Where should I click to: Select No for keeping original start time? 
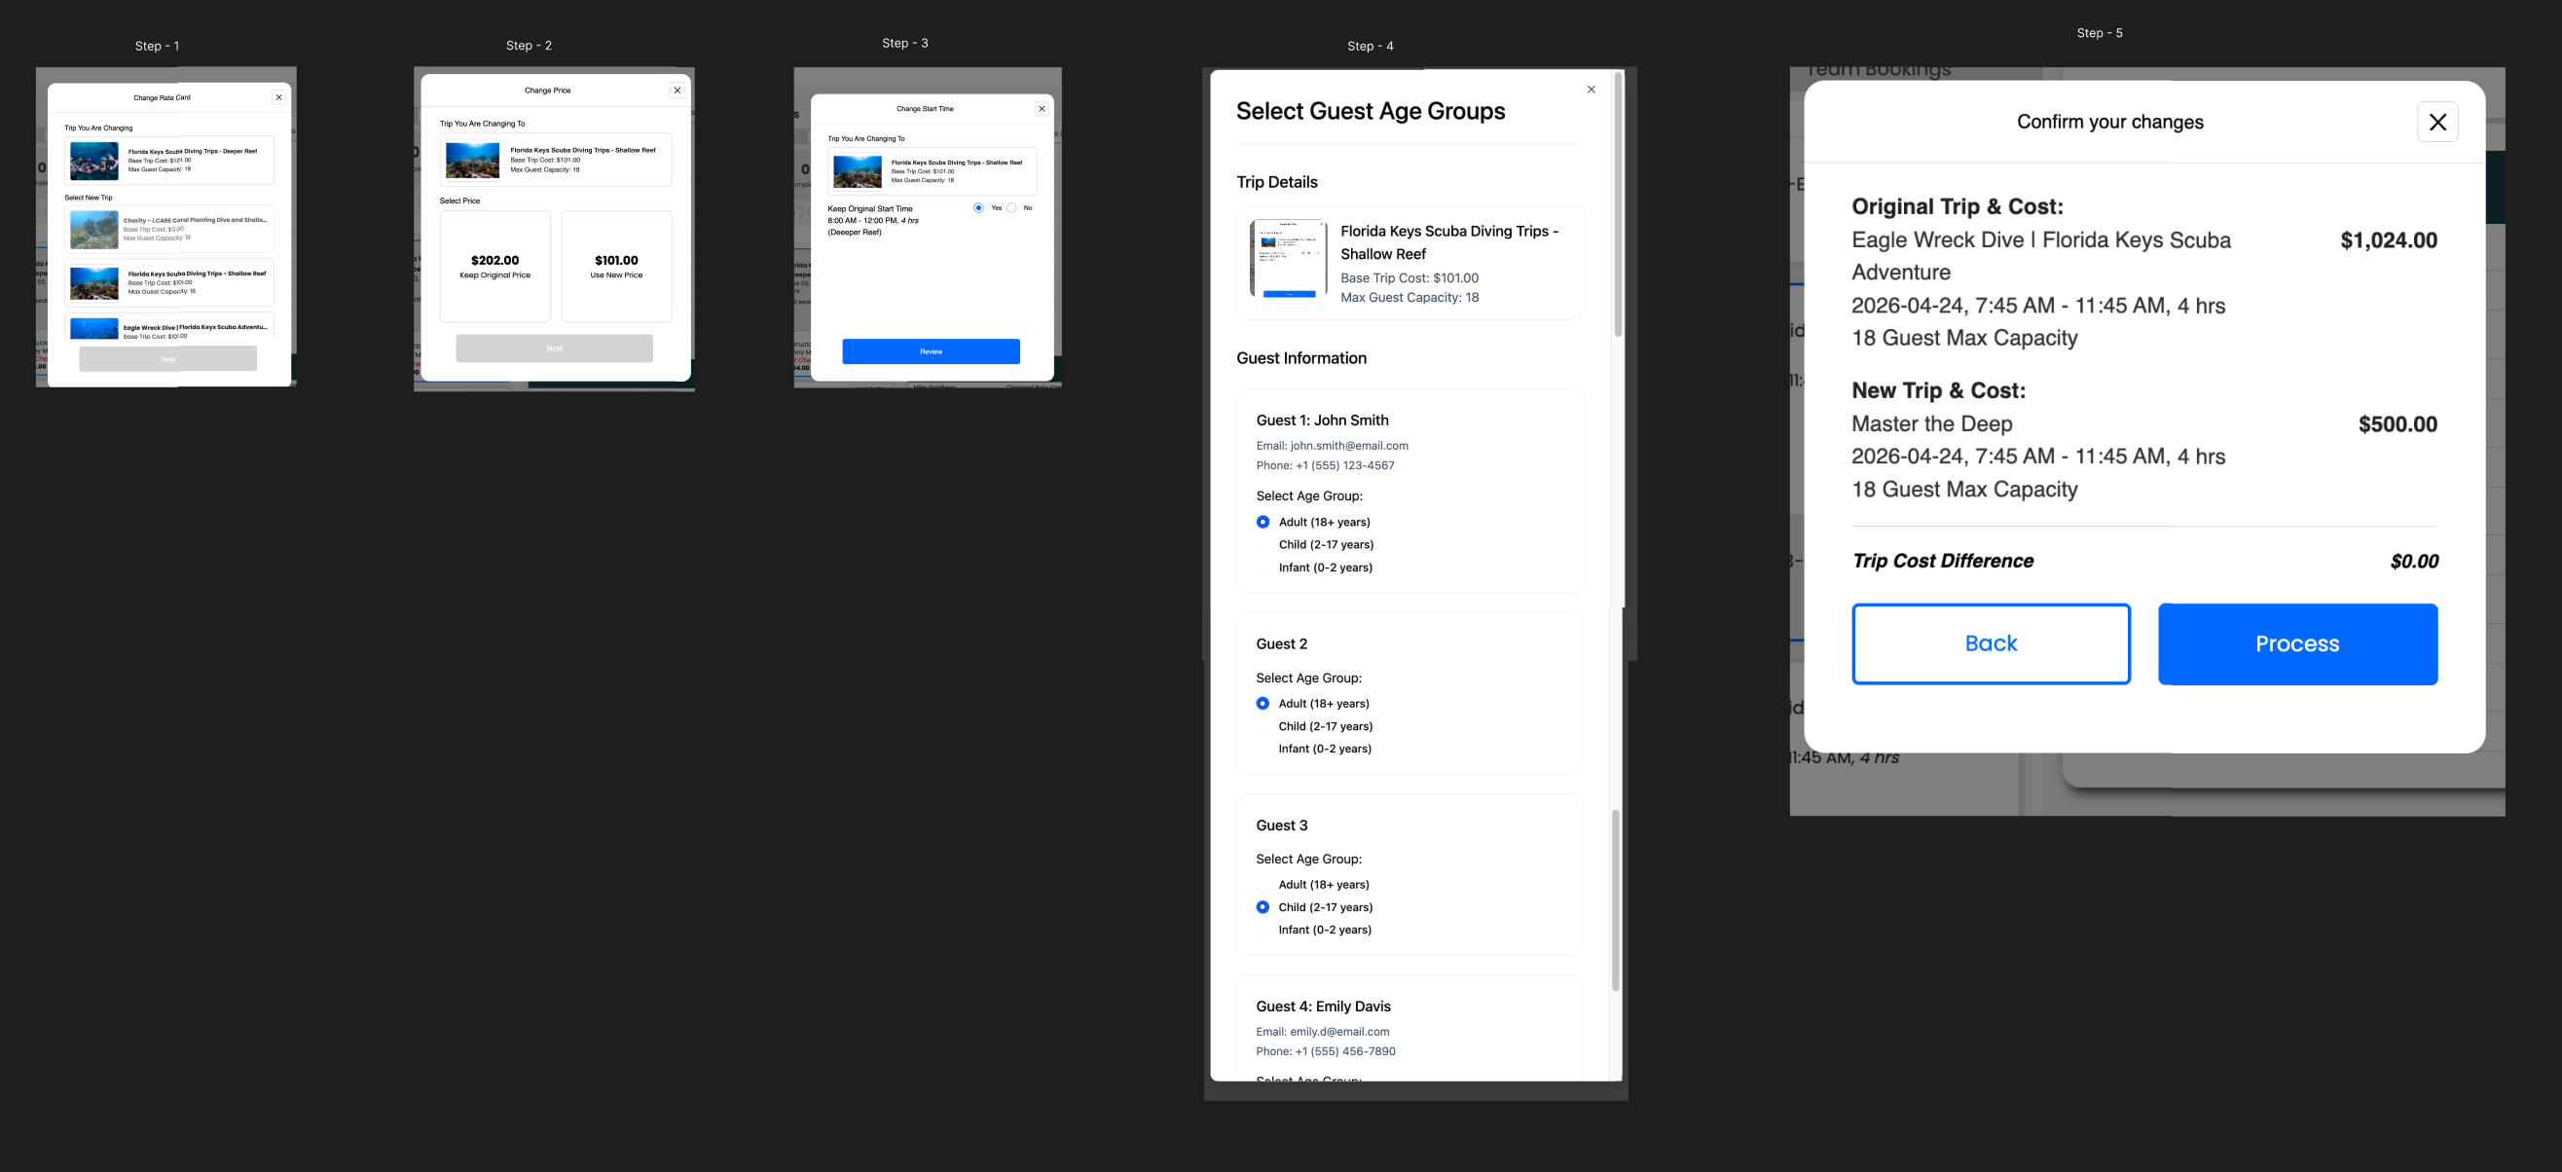pos(1011,208)
